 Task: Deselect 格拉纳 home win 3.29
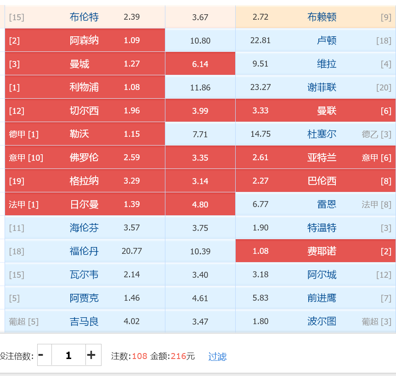click(85, 181)
